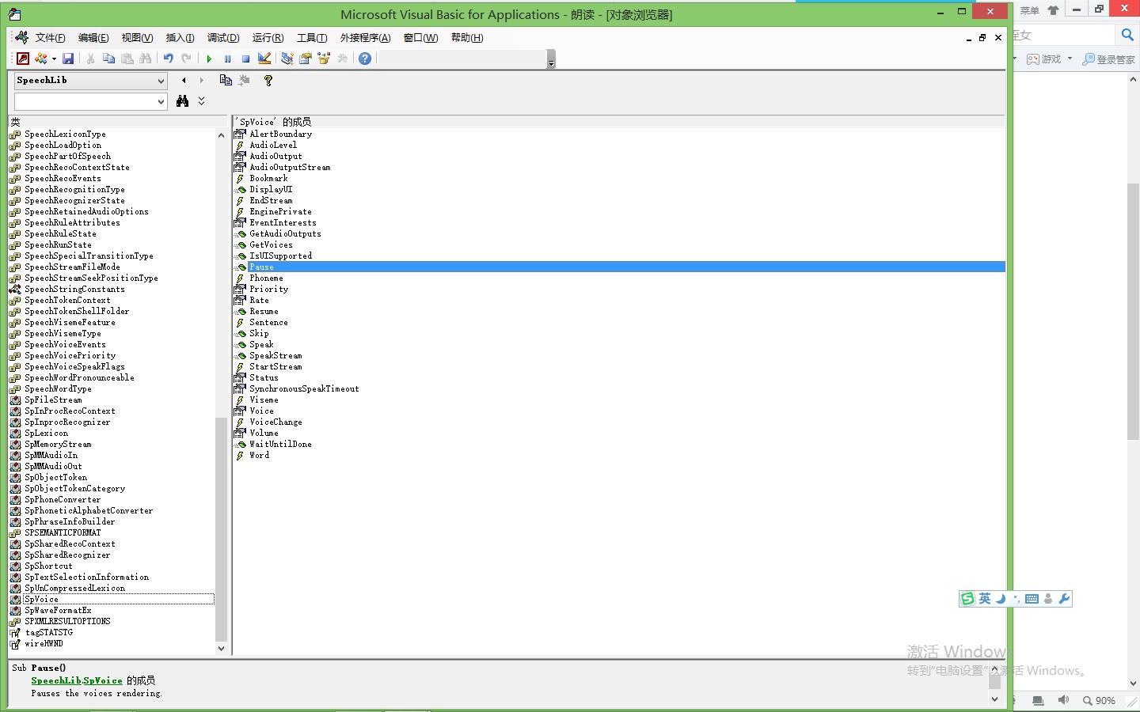Open the Project Explorer from the toolbar
This screenshot has height=712, width=1140.
287,59
